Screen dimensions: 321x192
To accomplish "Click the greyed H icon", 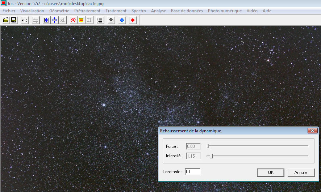I will click(89, 20).
